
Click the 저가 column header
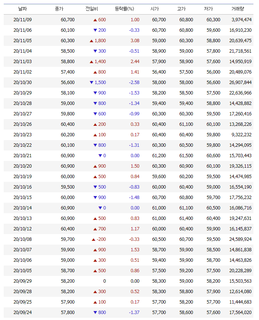coord(208,9)
